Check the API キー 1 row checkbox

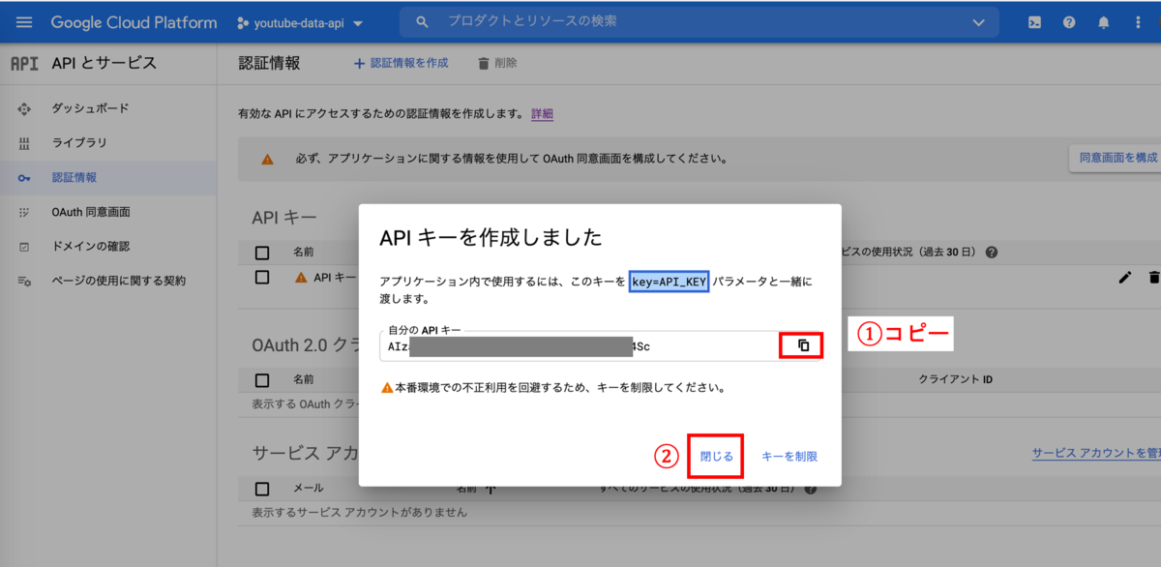(x=262, y=278)
